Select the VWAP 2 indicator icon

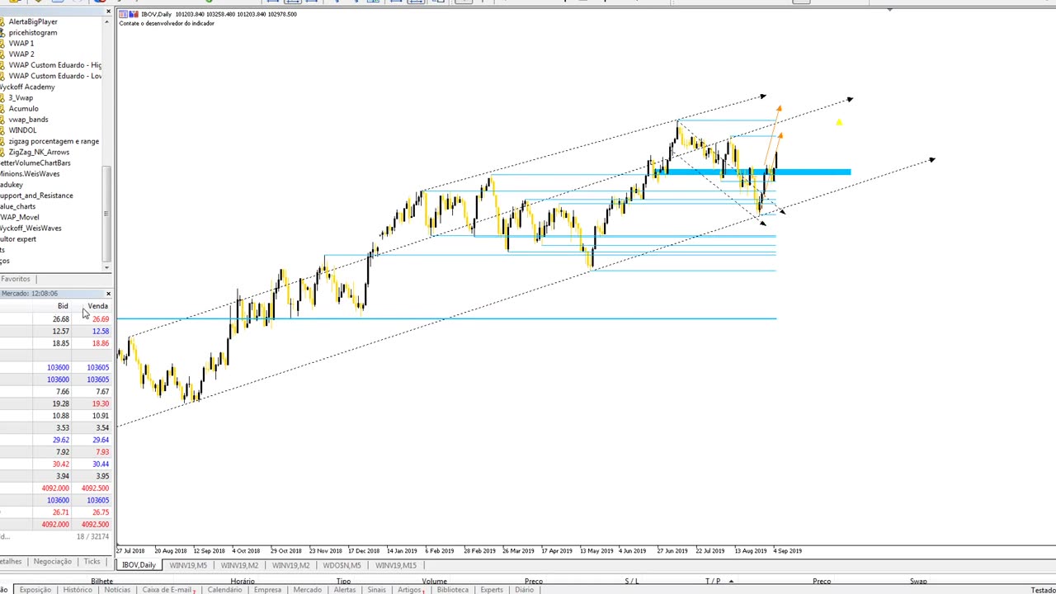tap(2, 54)
